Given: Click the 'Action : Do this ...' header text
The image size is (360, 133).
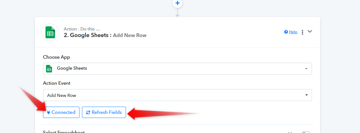Looking at the screenshot, I should click(82, 29).
